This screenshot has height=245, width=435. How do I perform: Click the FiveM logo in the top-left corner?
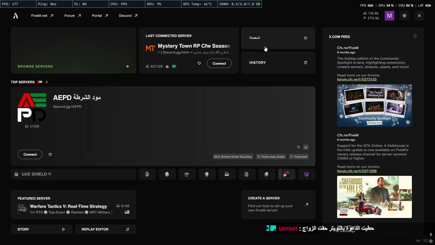point(16,16)
